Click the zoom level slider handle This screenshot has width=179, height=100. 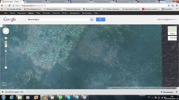click(6, 51)
